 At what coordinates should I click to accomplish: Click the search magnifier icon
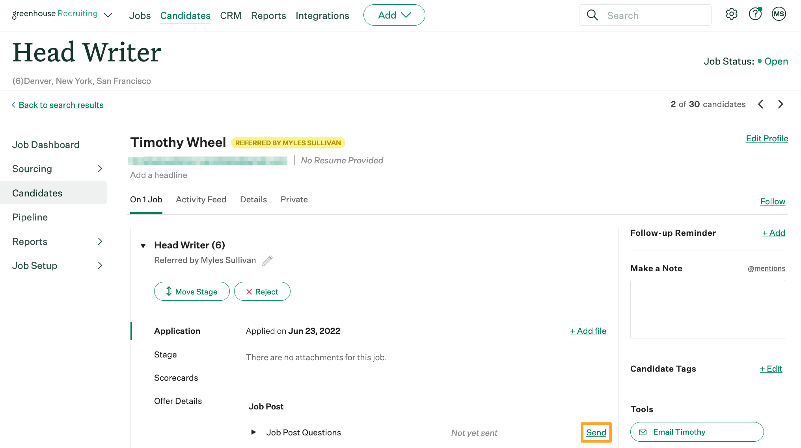coord(592,15)
